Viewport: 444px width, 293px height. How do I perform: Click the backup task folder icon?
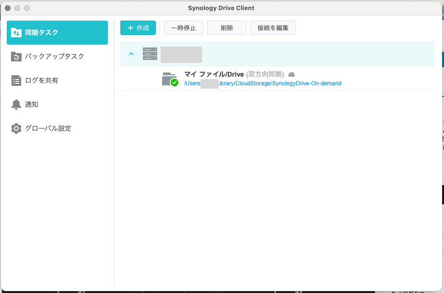pos(16,57)
